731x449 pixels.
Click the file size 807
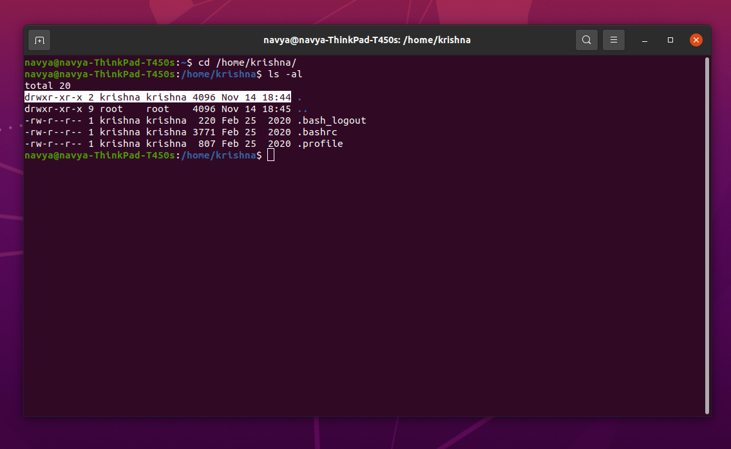coord(207,144)
